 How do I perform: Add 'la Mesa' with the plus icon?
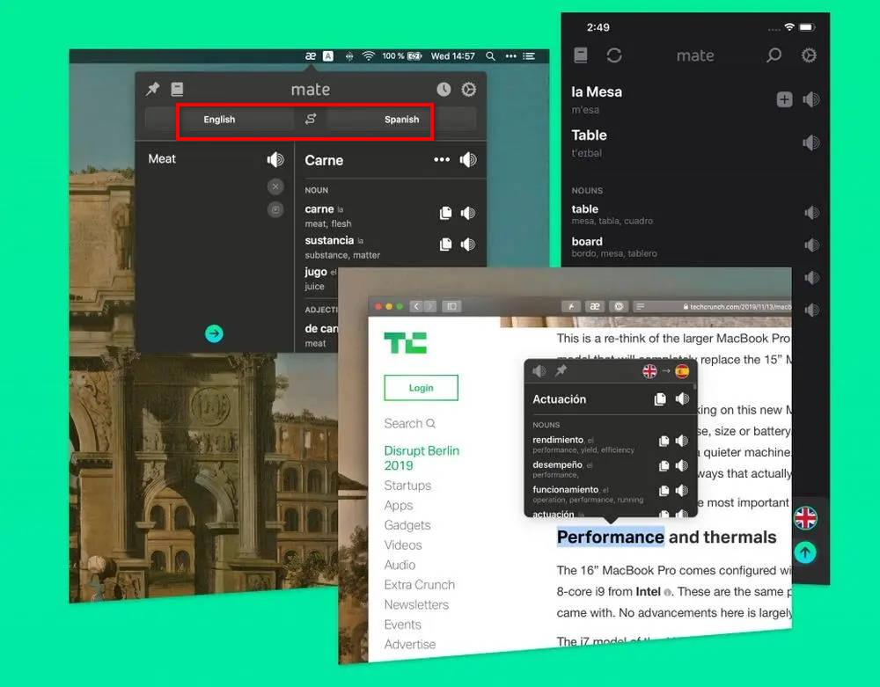point(784,99)
